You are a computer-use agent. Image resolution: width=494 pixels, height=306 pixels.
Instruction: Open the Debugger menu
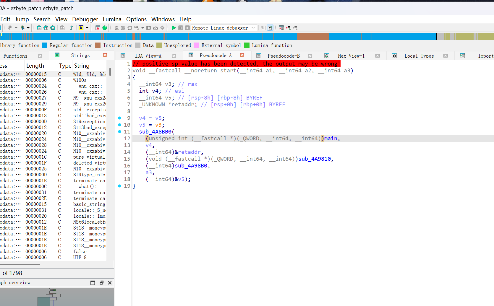[x=85, y=19]
